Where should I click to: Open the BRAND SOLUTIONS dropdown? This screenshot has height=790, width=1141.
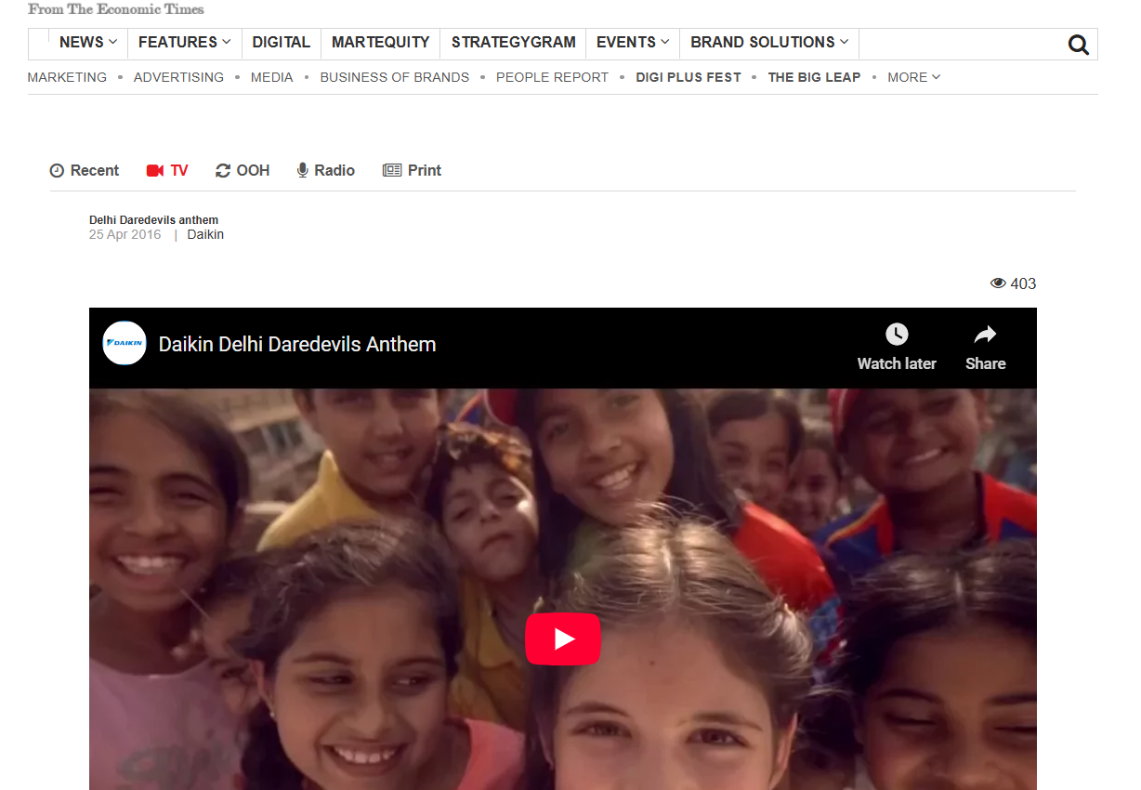(x=768, y=43)
